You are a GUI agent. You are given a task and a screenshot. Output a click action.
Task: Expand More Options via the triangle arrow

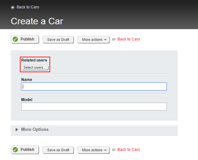point(17,130)
